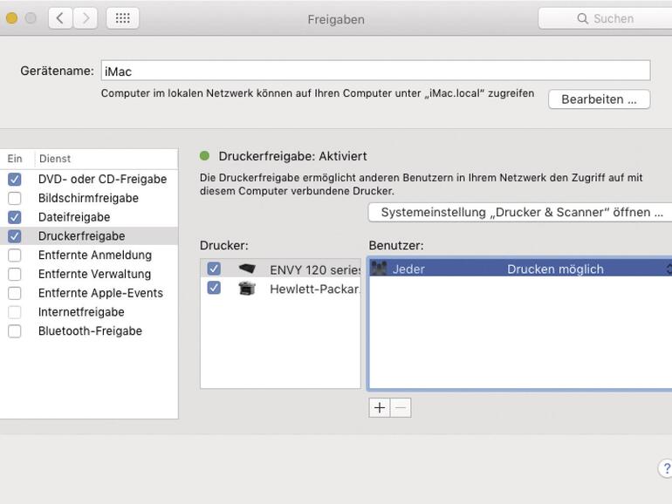The width and height of the screenshot is (672, 504).
Task: Select Entfernte Anmeldung service row
Action: pyautogui.click(x=89, y=255)
